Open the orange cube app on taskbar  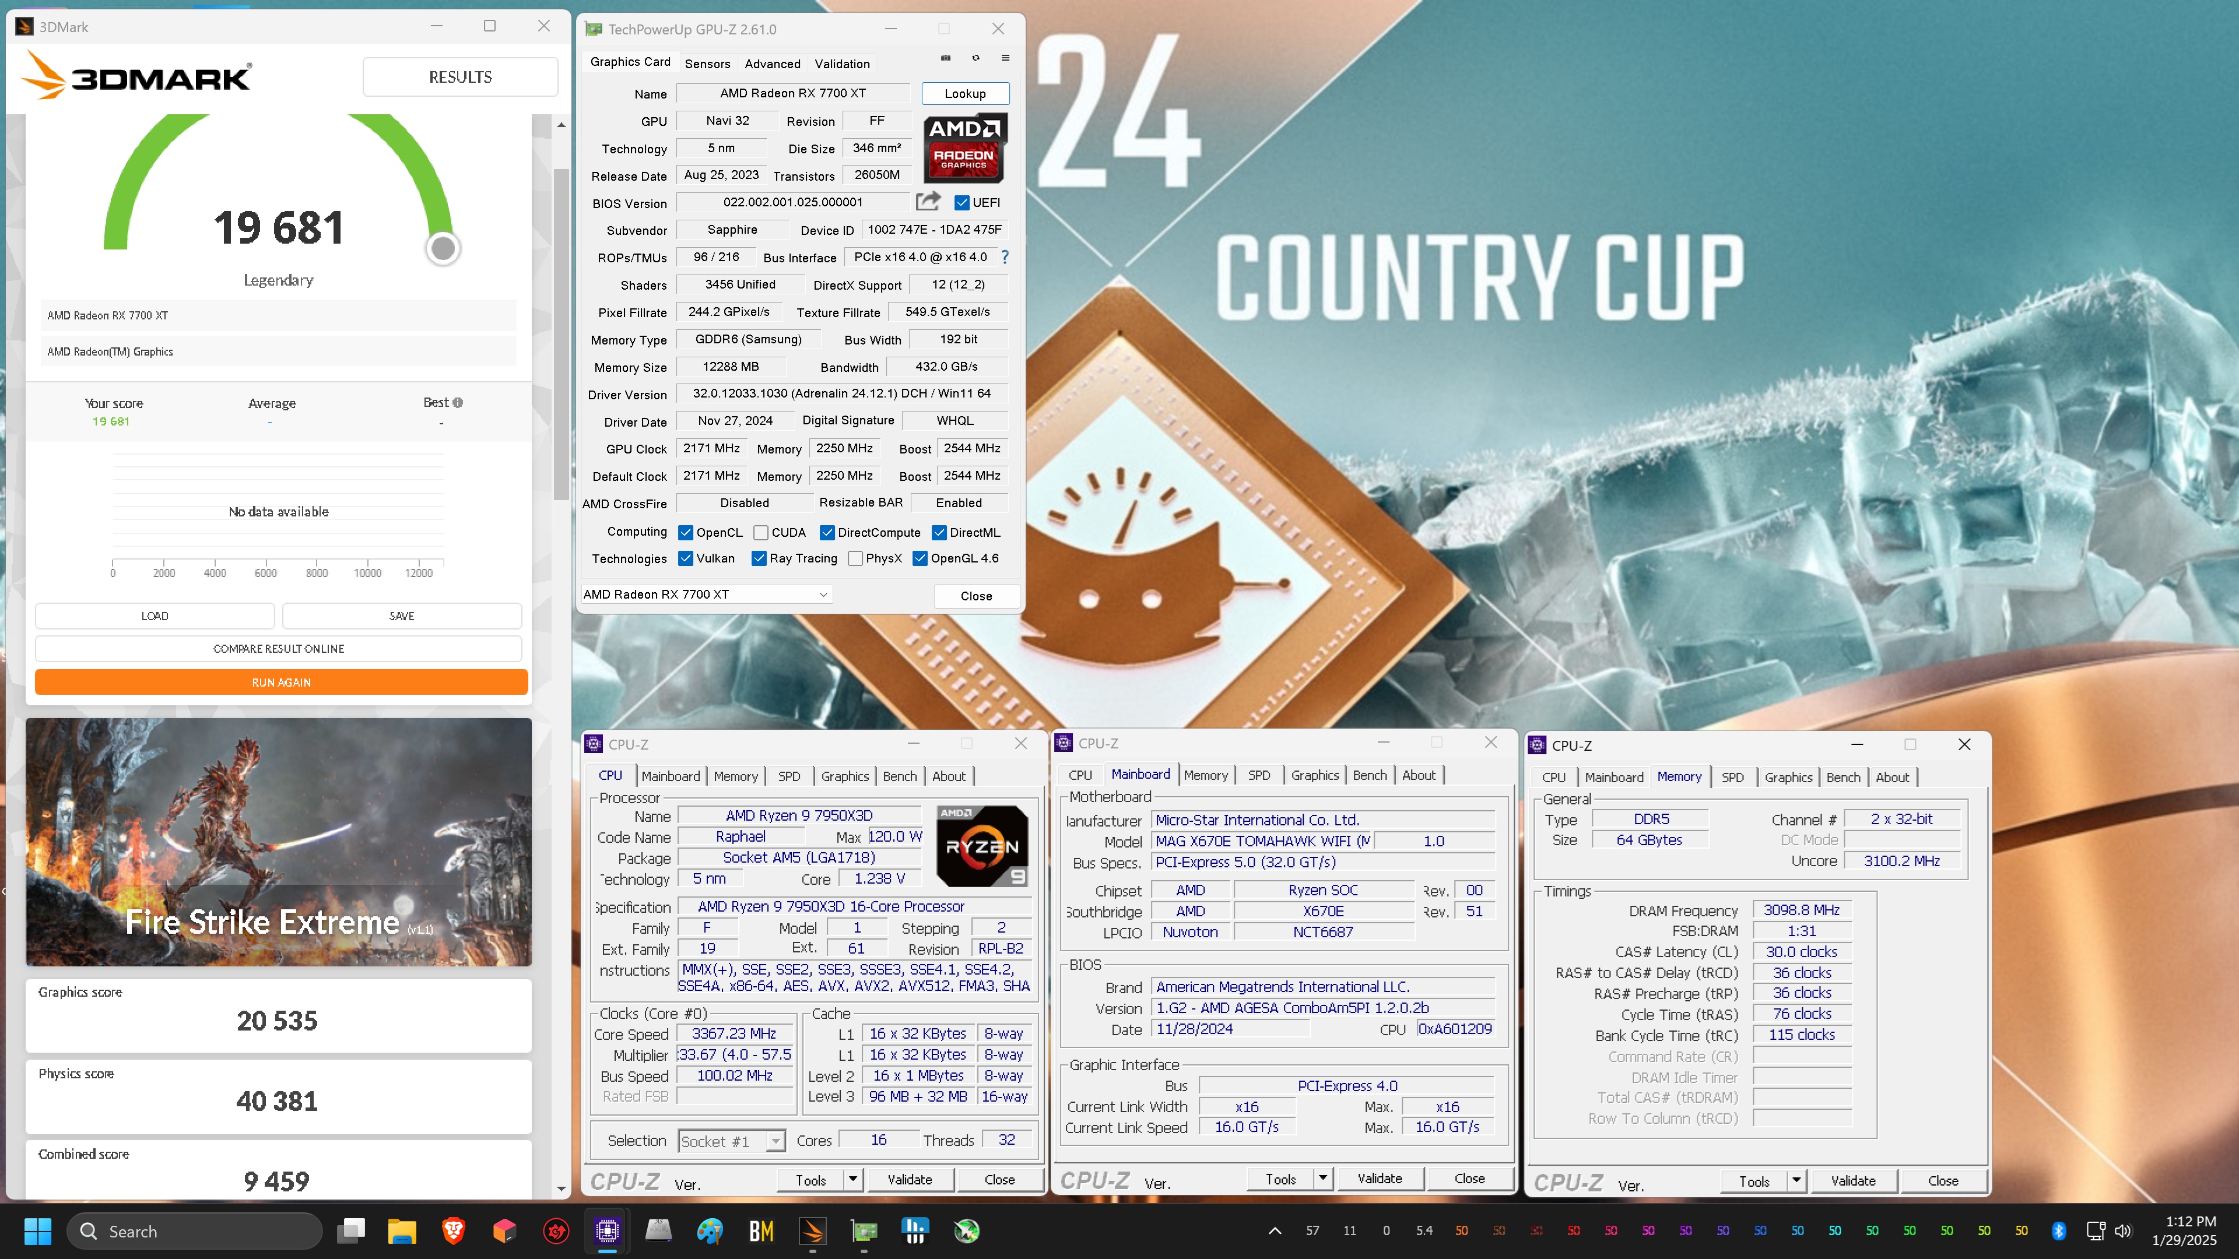coord(504,1230)
